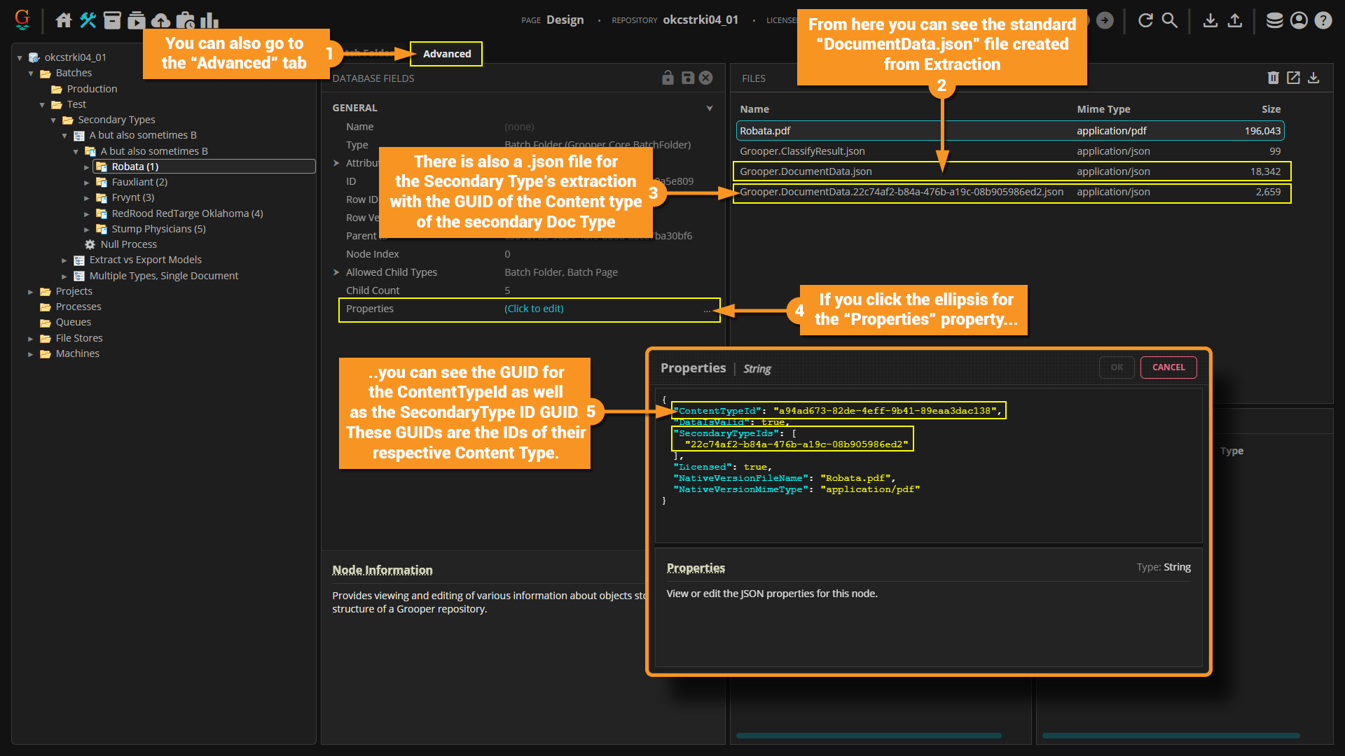Switch to the Advanced tab
1345x756 pixels.
pyautogui.click(x=446, y=54)
